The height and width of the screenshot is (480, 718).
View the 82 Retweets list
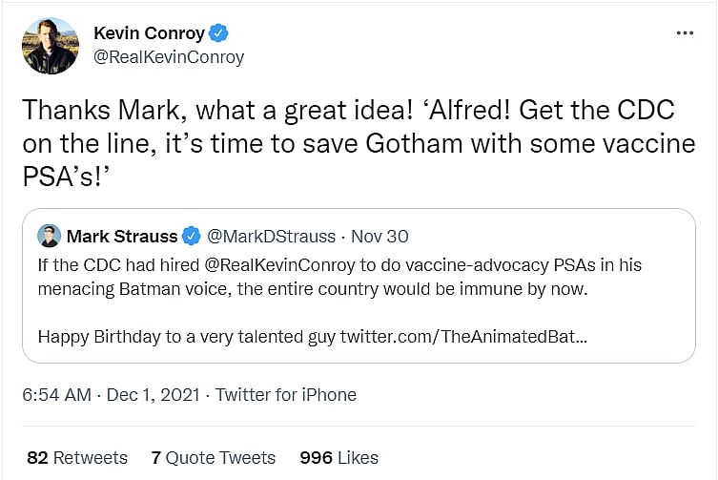pos(77,458)
